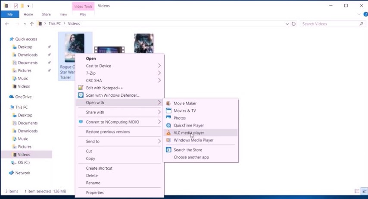Select Quick access in navigation pane
Image resolution: width=368 pixels, height=199 pixels.
coord(26,39)
